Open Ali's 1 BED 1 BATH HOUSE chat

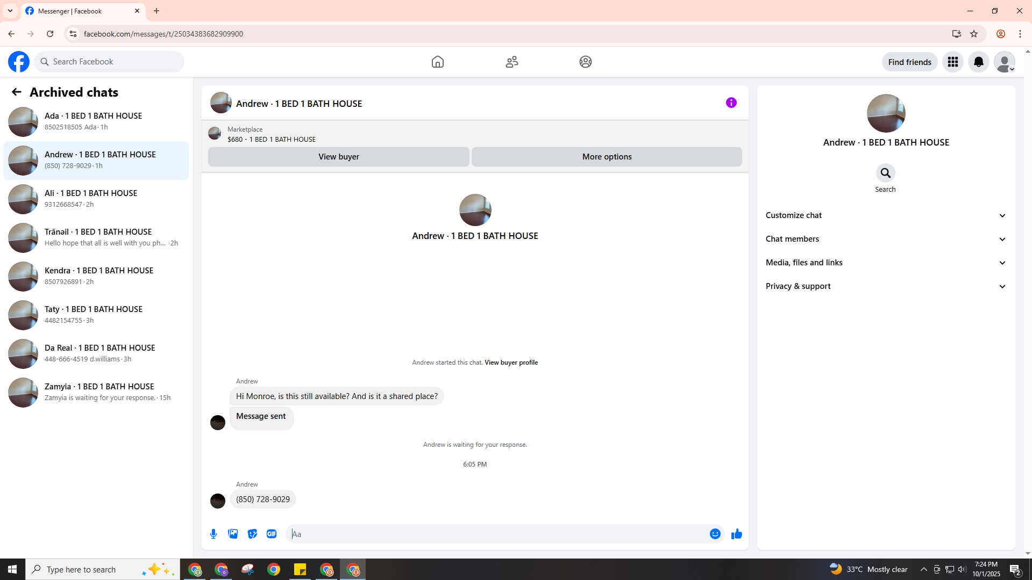click(96, 199)
